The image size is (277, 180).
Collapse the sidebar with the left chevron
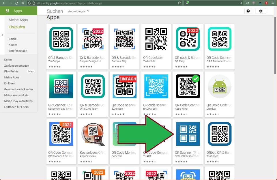coord(2,34)
